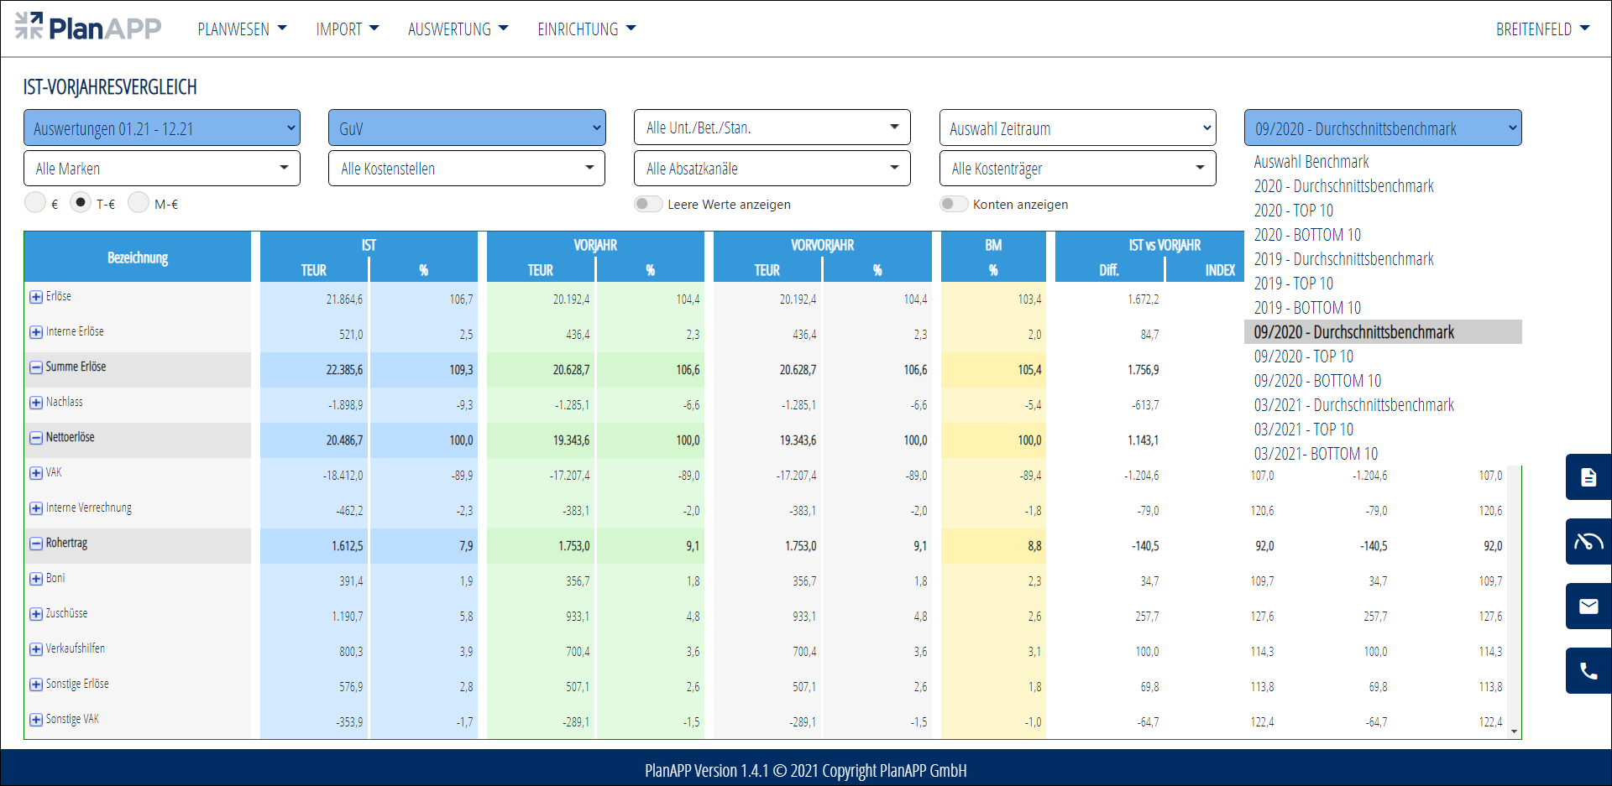Select the M-€ radio button
Viewport: 1612px width, 786px height.
[x=139, y=203]
